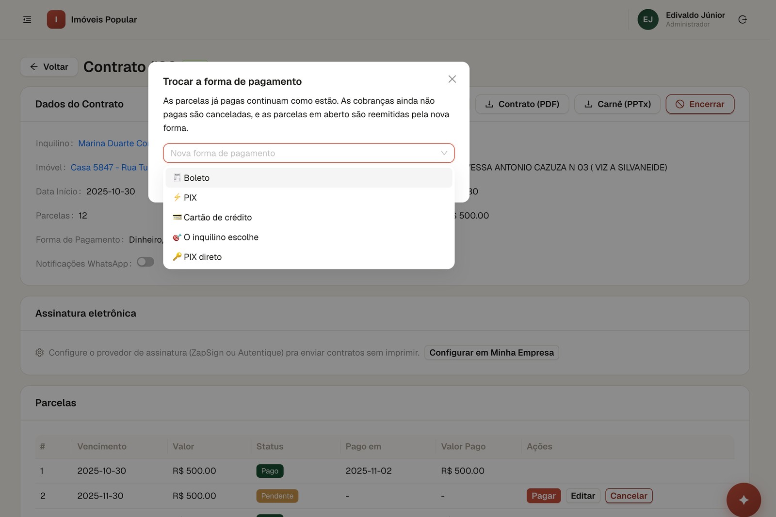
Task: Download Carnê (PPTx)
Action: 617,104
